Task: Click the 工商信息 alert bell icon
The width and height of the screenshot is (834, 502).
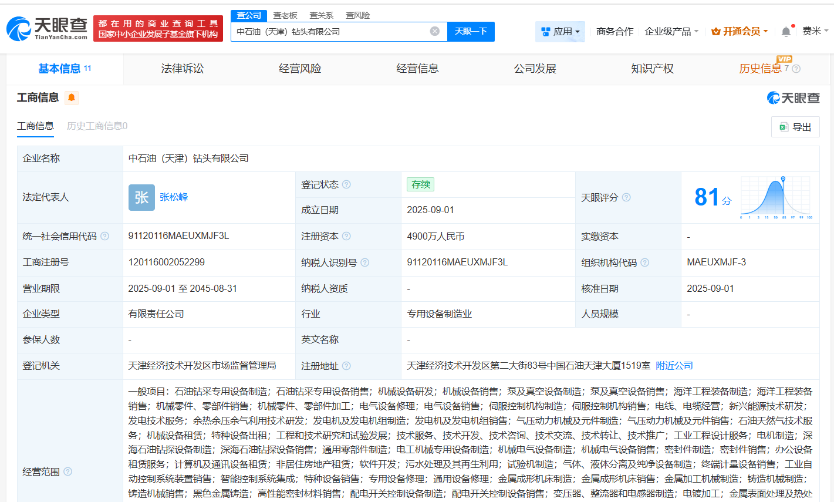Action: (70, 97)
